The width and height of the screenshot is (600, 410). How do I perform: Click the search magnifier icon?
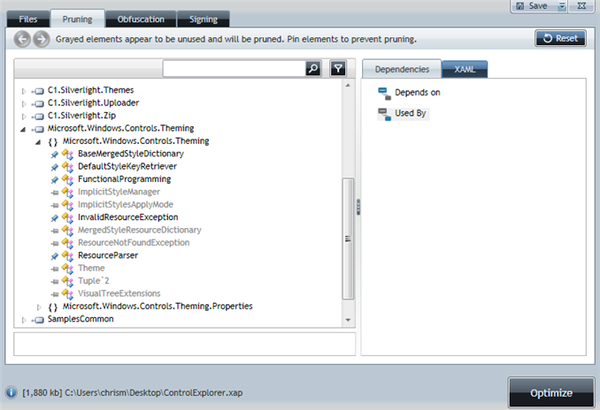coord(313,69)
